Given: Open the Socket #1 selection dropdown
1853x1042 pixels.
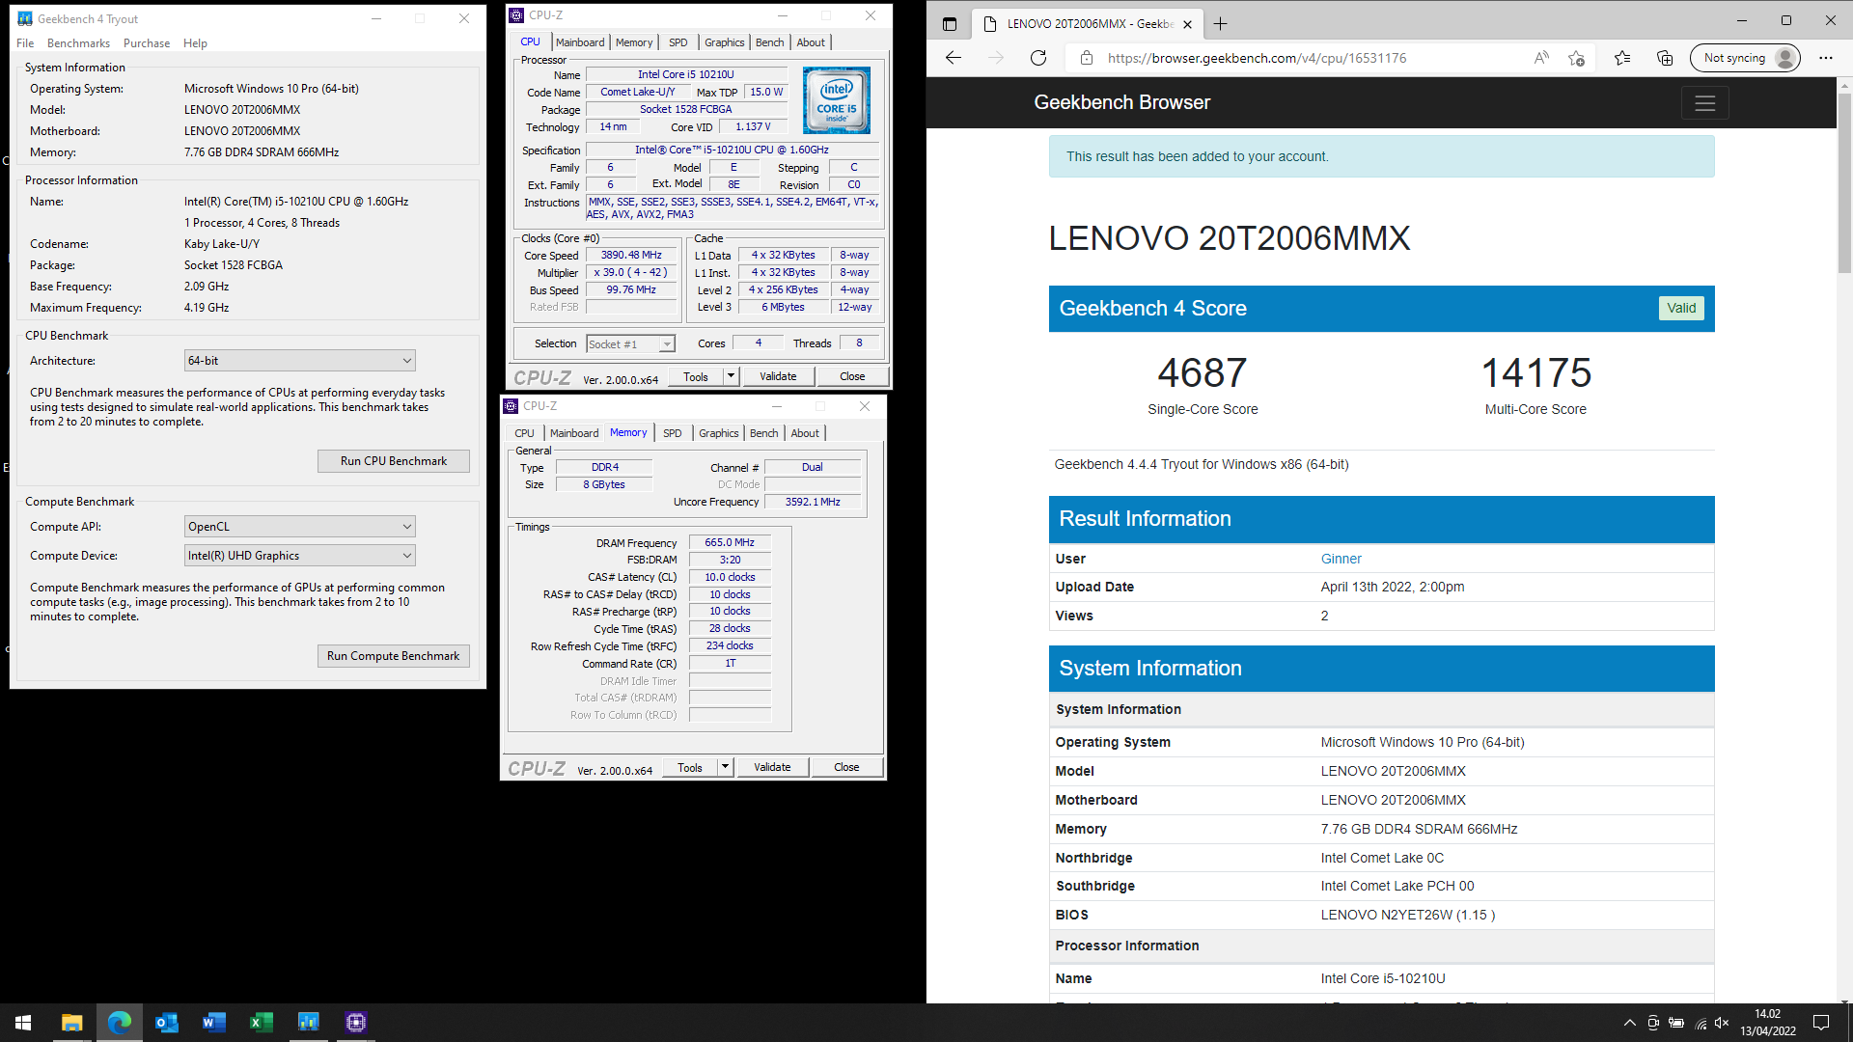Looking at the screenshot, I should [x=630, y=344].
